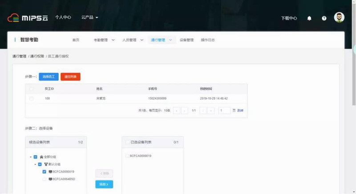Click the home icon beside 全部分组
Screen dimensions: 356x194
coord(42,157)
